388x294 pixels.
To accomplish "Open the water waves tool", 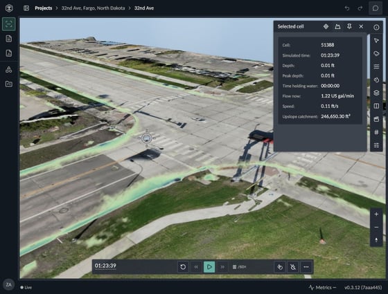I will [376, 66].
